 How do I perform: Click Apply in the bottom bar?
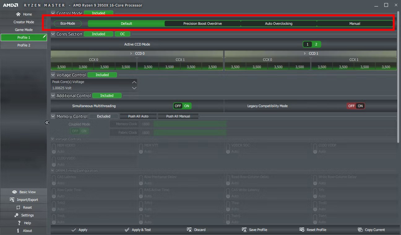point(79,230)
